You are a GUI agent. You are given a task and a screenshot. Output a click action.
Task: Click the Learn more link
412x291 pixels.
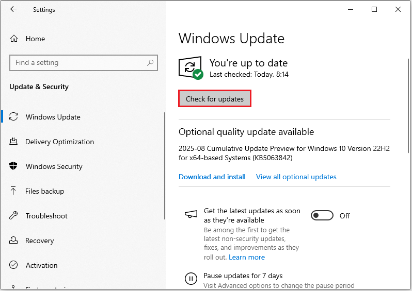pos(247,257)
